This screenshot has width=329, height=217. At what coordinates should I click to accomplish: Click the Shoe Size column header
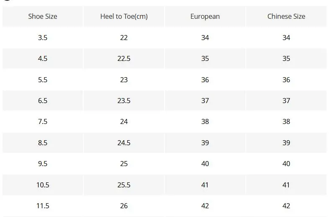coord(43,17)
